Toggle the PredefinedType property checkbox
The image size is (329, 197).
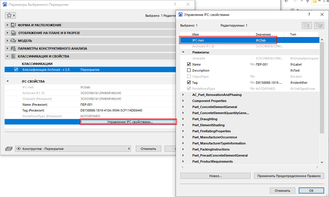189,88
